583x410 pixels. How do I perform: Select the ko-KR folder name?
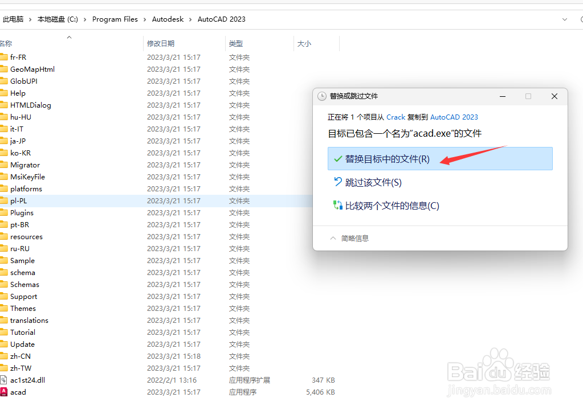21,153
